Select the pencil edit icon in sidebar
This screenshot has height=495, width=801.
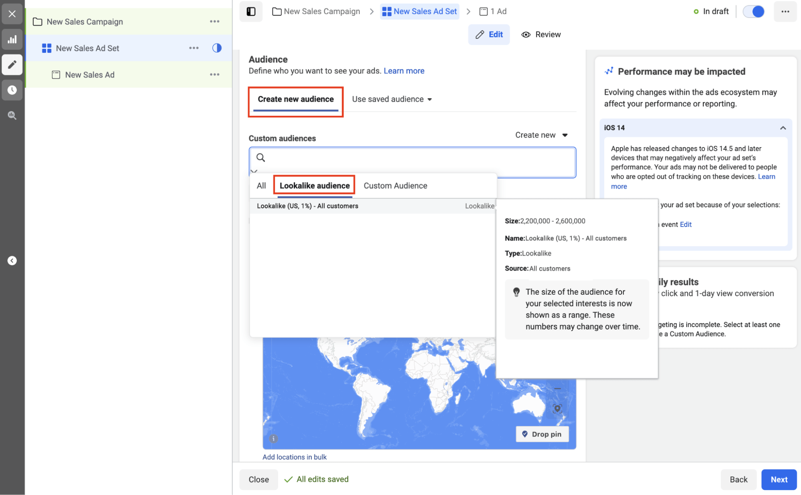[12, 65]
